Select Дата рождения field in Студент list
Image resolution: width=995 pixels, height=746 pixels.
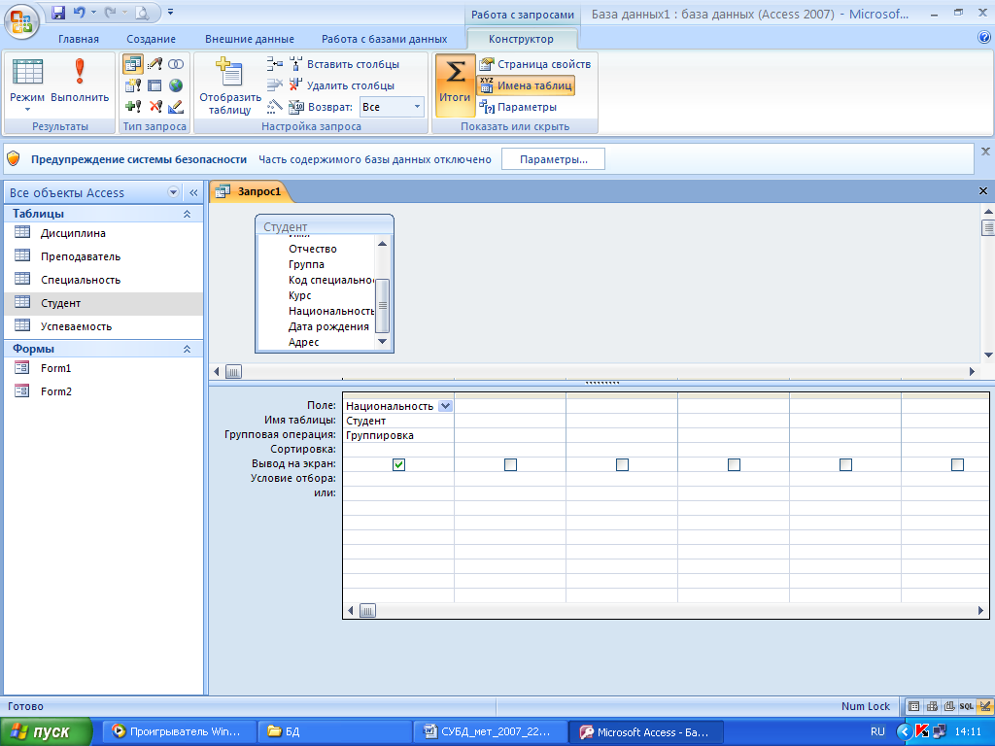[328, 326]
